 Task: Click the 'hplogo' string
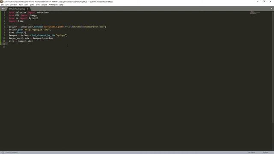click(x=61, y=35)
